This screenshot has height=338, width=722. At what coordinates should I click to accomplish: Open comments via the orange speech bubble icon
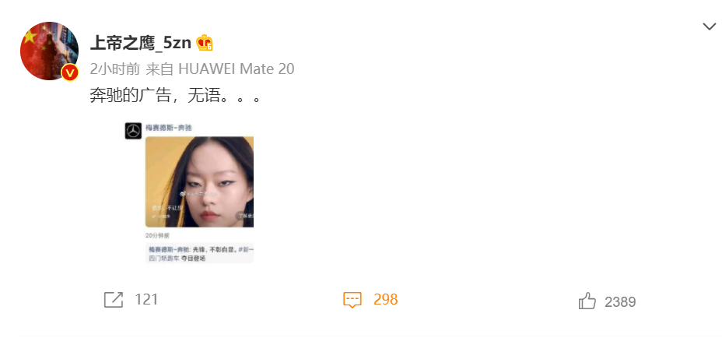tap(352, 300)
